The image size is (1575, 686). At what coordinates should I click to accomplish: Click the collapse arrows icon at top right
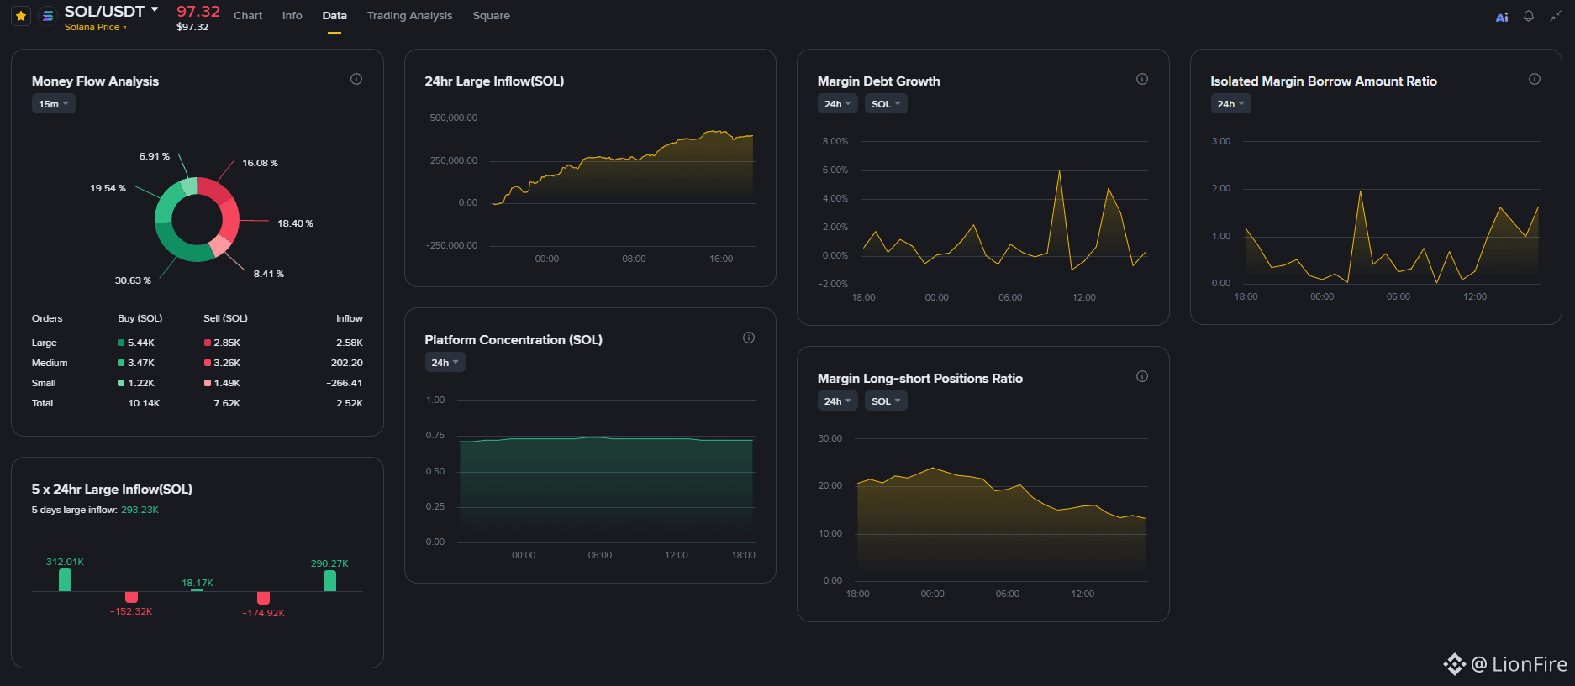tap(1555, 16)
